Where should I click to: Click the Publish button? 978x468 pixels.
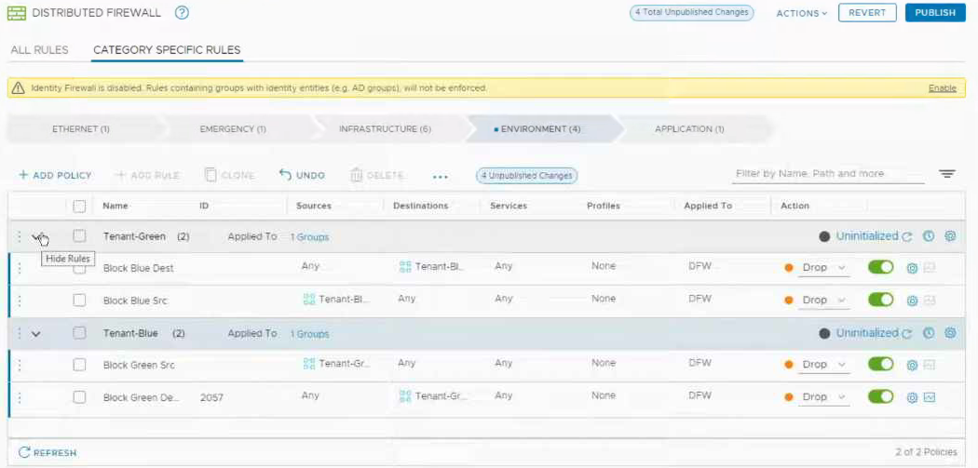click(x=934, y=13)
